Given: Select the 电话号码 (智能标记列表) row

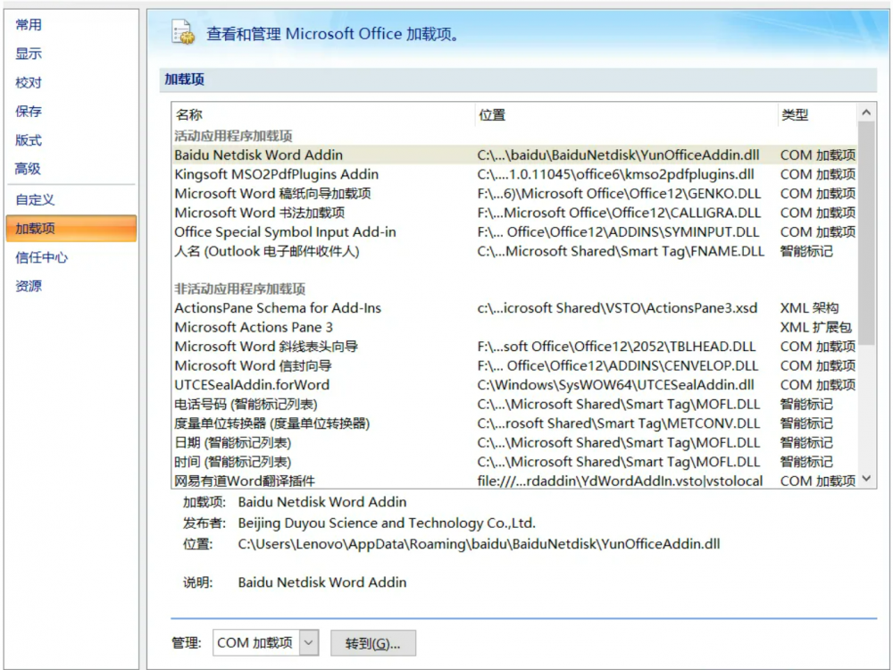Looking at the screenshot, I should coord(514,405).
